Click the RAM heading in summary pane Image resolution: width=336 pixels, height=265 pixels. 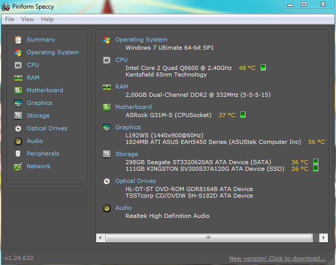tap(121, 87)
